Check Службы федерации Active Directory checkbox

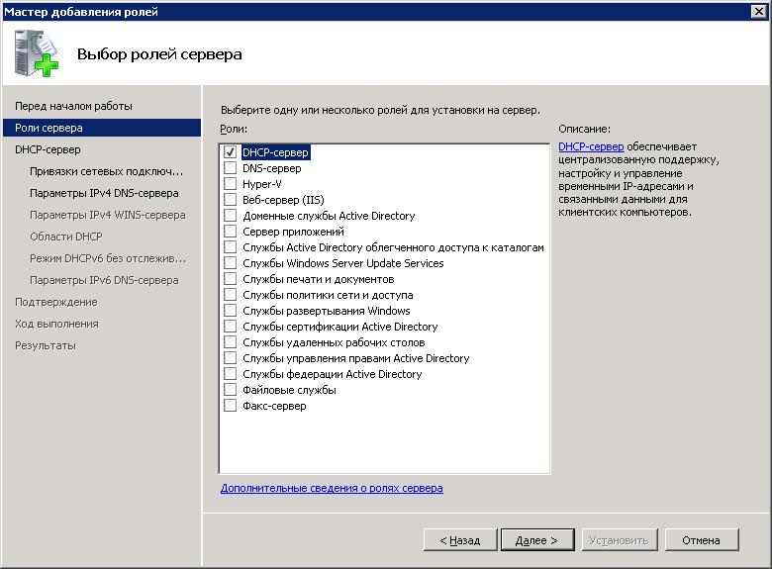230,374
